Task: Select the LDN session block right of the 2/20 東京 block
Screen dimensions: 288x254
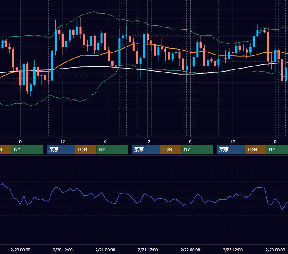Action: [x=86, y=149]
